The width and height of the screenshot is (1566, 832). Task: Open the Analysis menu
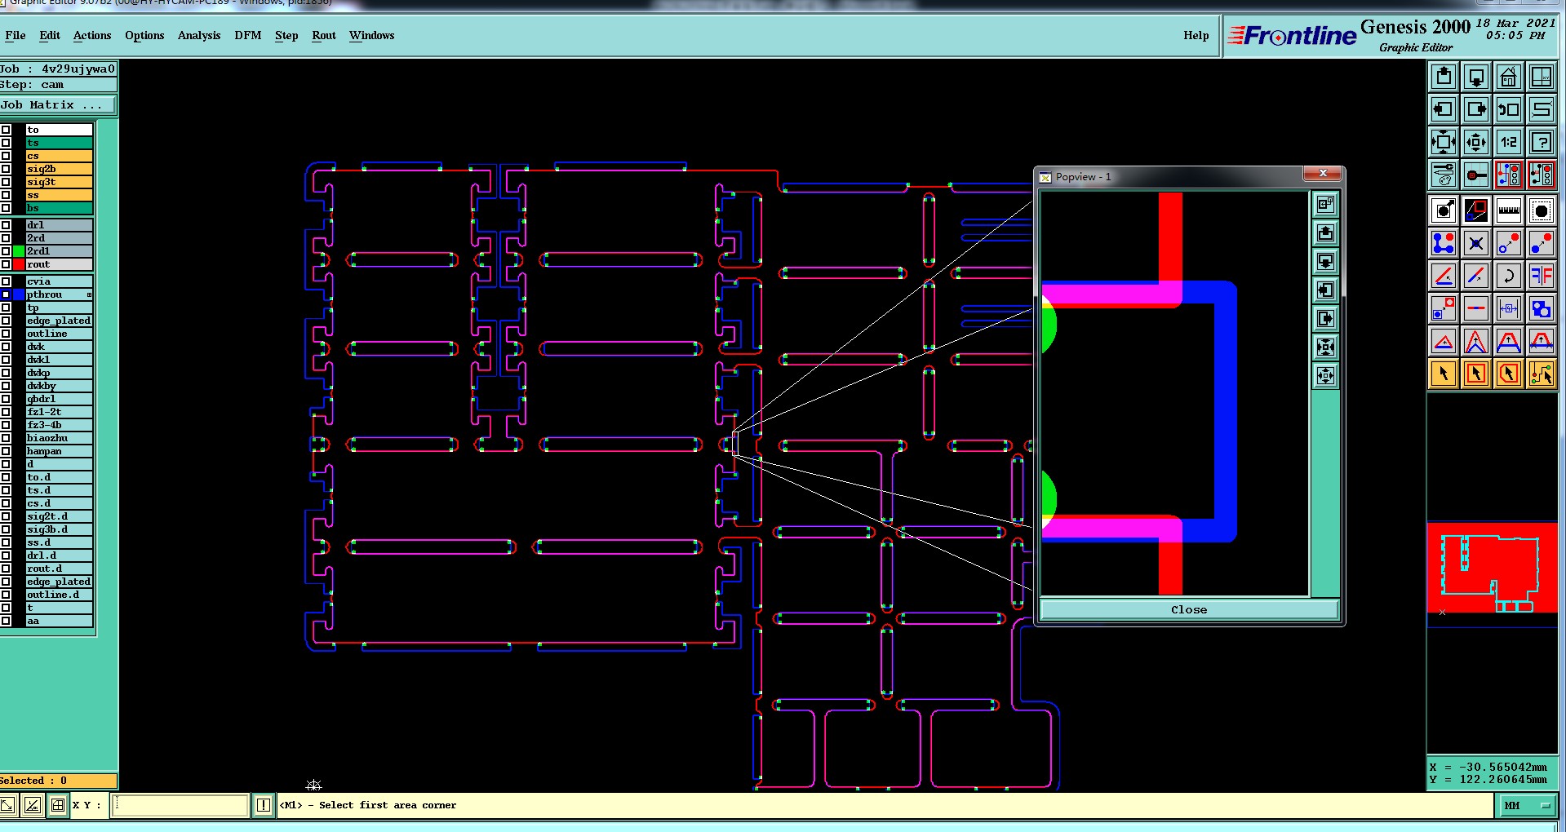click(x=199, y=35)
